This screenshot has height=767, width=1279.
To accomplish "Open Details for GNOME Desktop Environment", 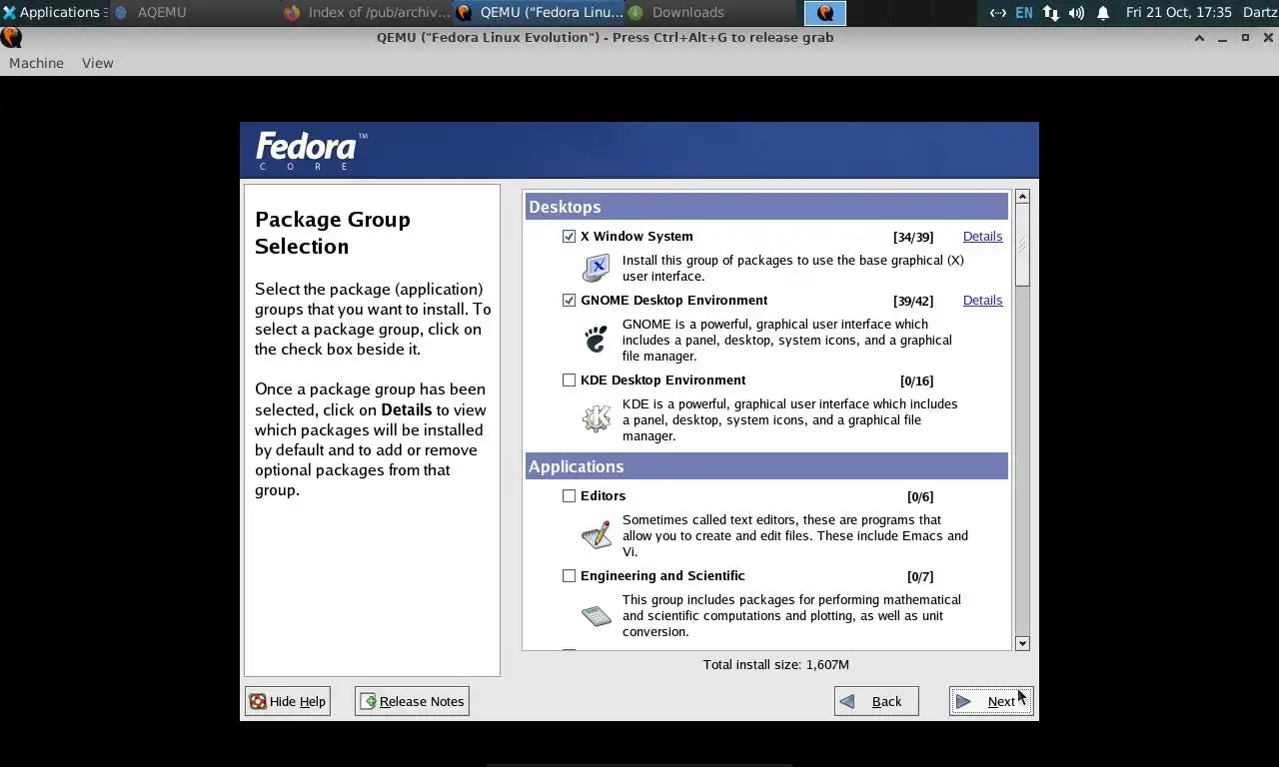I will click(x=982, y=301).
